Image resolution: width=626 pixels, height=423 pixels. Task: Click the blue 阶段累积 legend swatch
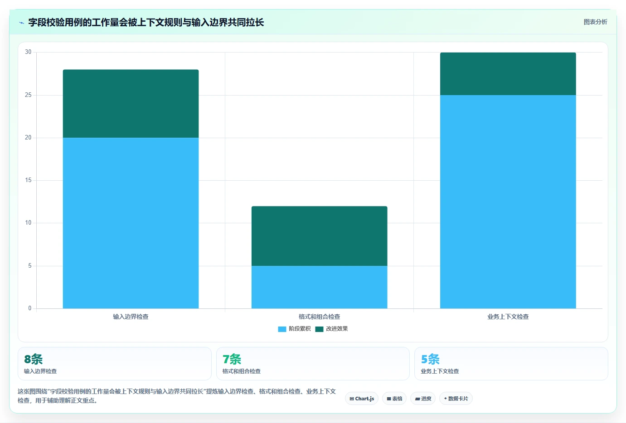click(282, 329)
